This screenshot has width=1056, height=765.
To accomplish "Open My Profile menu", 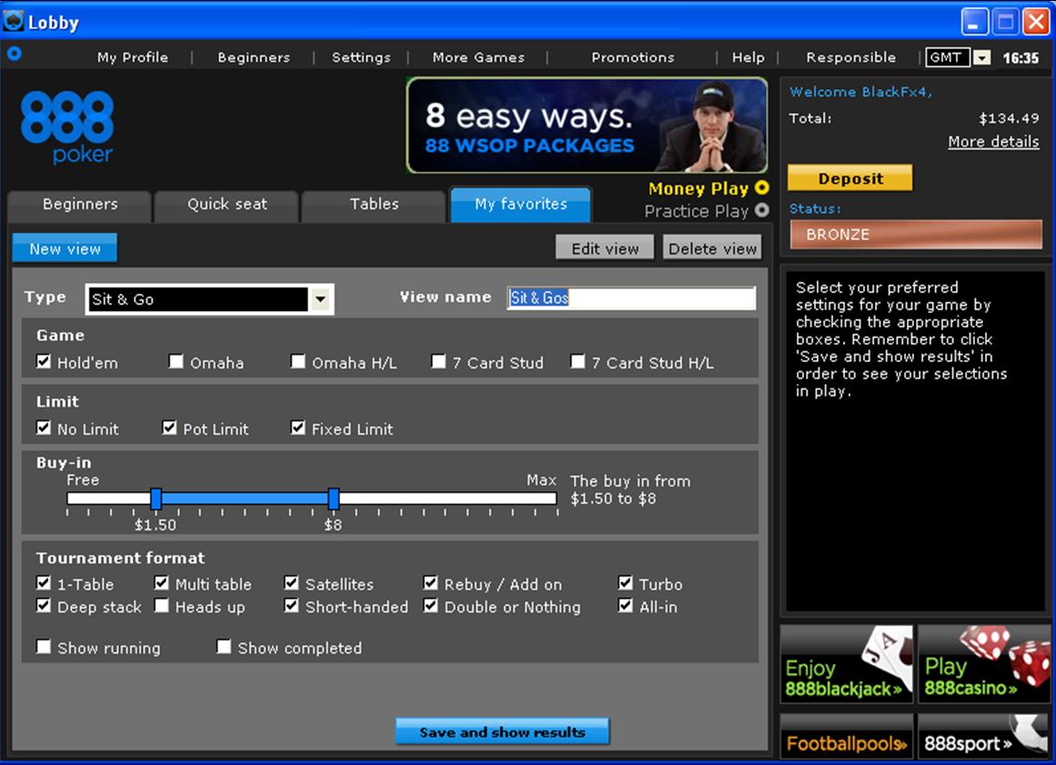I will pyautogui.click(x=133, y=57).
